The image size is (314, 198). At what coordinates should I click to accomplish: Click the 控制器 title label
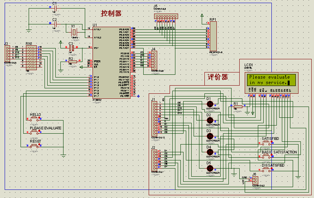click(111, 14)
